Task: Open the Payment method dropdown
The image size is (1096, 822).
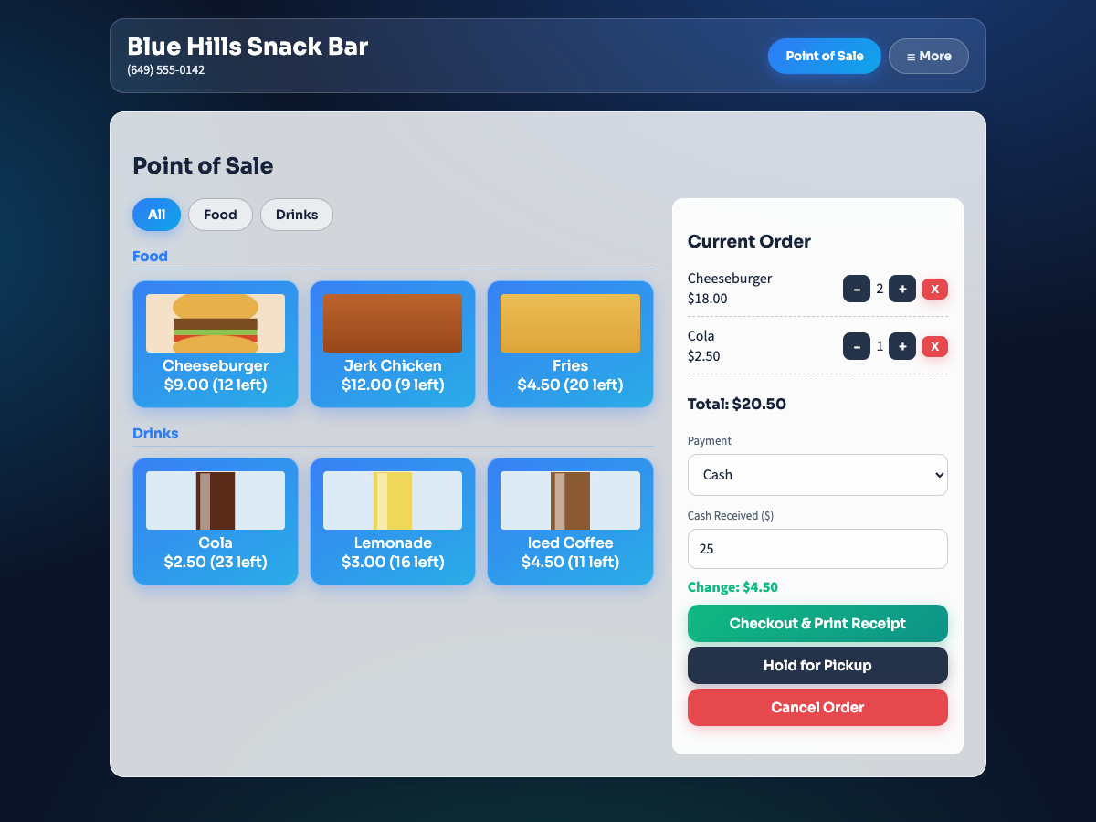Action: point(817,475)
